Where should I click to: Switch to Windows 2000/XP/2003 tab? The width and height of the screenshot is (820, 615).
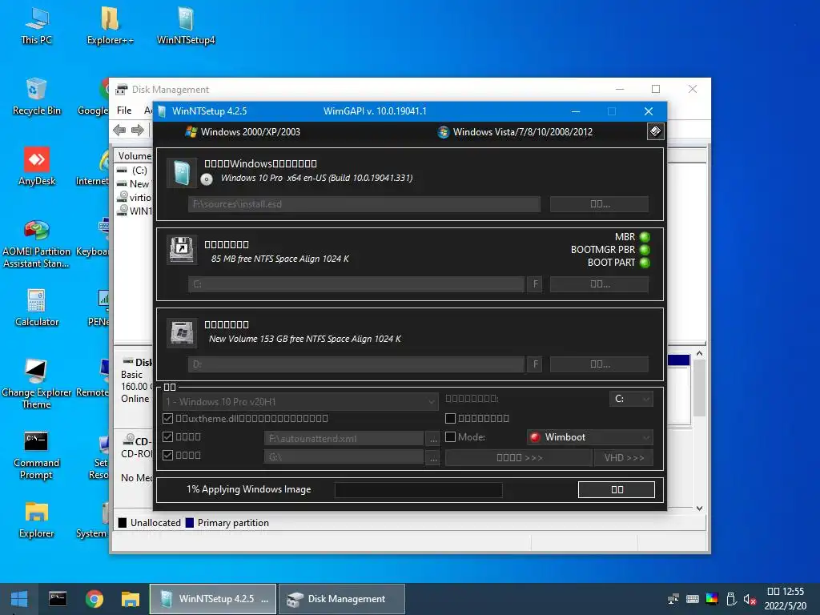click(243, 132)
